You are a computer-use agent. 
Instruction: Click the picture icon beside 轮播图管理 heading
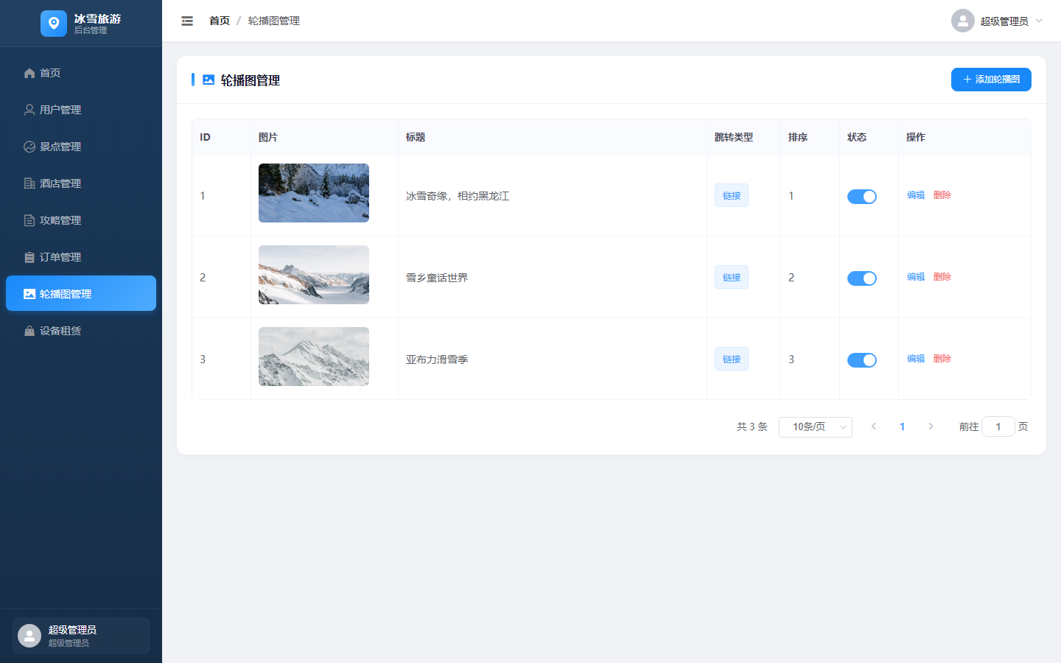pyautogui.click(x=209, y=80)
